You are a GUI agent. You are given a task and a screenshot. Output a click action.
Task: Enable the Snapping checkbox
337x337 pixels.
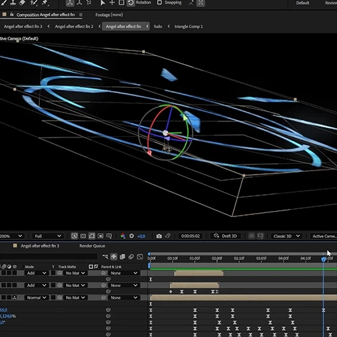point(159,3)
